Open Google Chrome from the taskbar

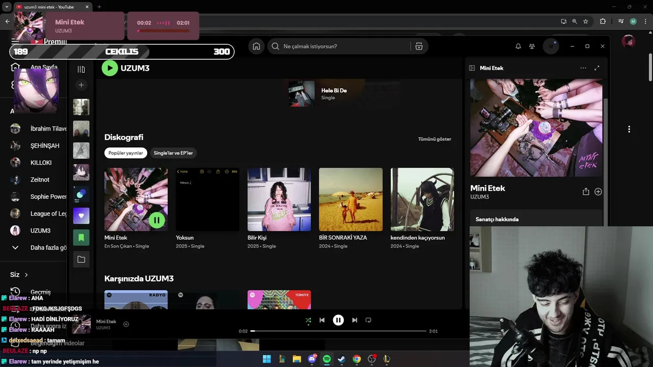pyautogui.click(x=357, y=359)
